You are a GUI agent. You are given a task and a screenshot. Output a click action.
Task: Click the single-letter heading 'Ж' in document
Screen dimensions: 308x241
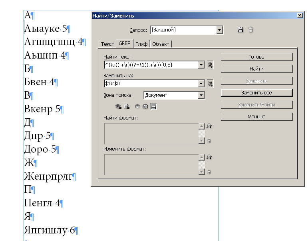[x=30, y=163]
